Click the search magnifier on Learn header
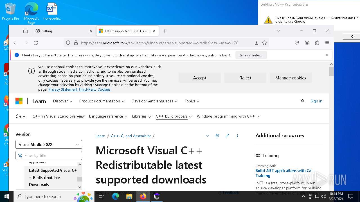 click(x=303, y=101)
